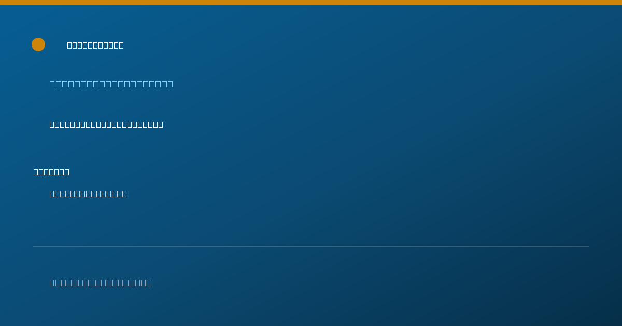622x326 pixels.
Task: Click the left-aligned section heading above the divider
Action: click(x=51, y=172)
